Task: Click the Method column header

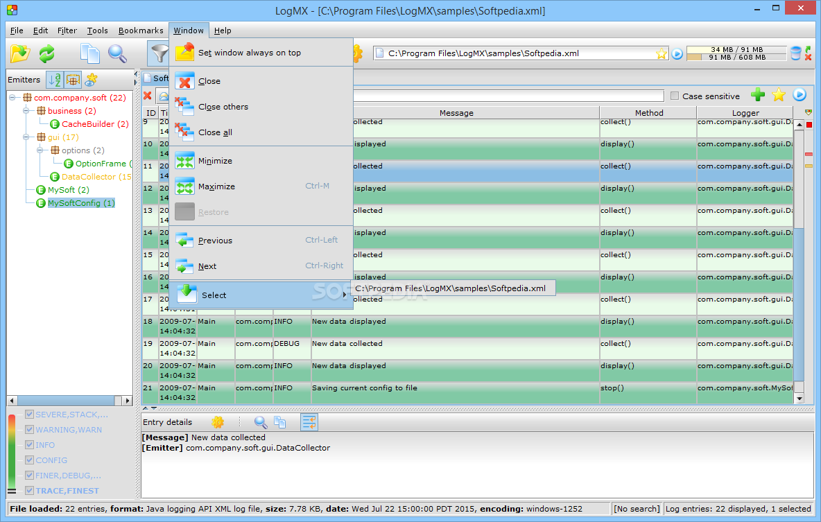Action: (x=649, y=112)
